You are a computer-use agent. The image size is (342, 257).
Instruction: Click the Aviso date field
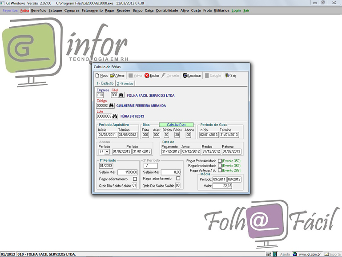click(x=191, y=151)
